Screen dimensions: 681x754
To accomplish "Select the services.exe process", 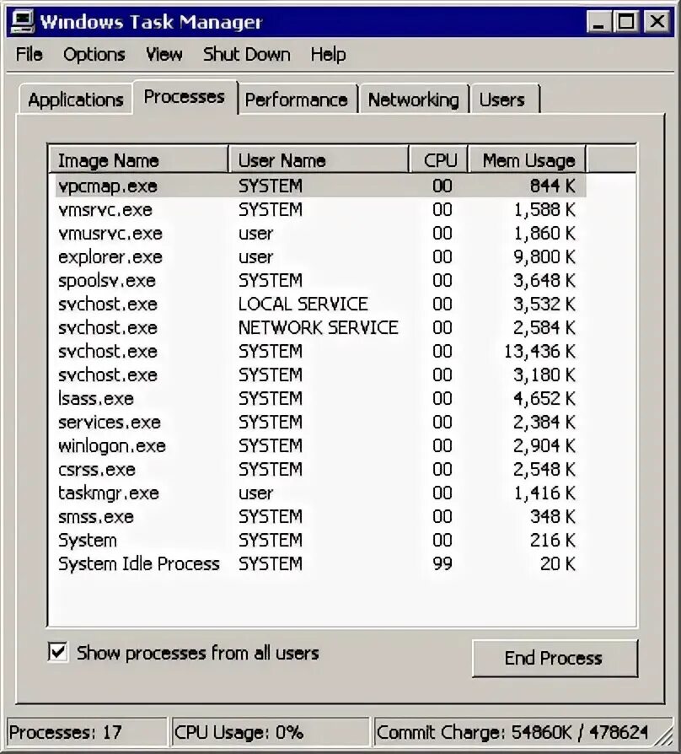I will (x=321, y=422).
